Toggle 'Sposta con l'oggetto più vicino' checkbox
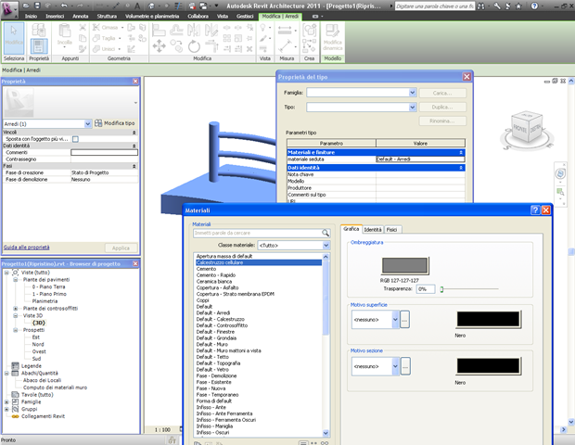The height and width of the screenshot is (445, 575). 76,139
